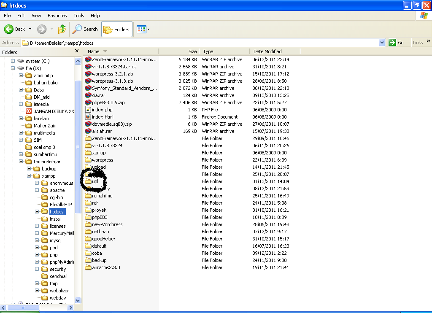
Task: Select the auracms2.3.0 folder icon
Action: (x=88, y=267)
